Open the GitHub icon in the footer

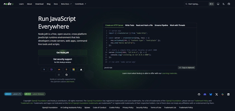coord(199,94)
